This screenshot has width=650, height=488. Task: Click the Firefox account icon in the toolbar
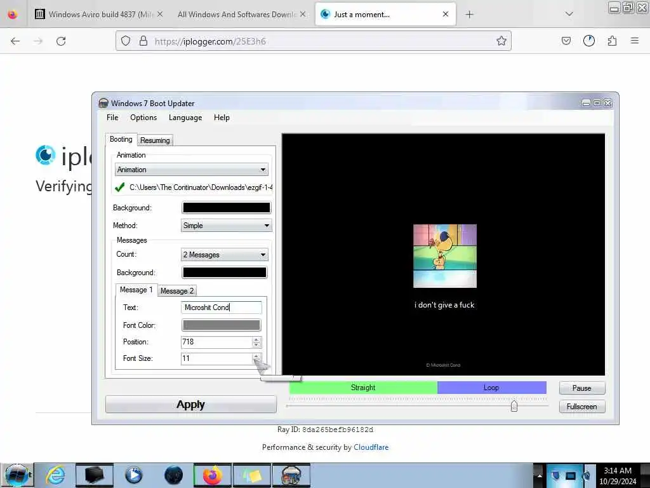point(589,41)
